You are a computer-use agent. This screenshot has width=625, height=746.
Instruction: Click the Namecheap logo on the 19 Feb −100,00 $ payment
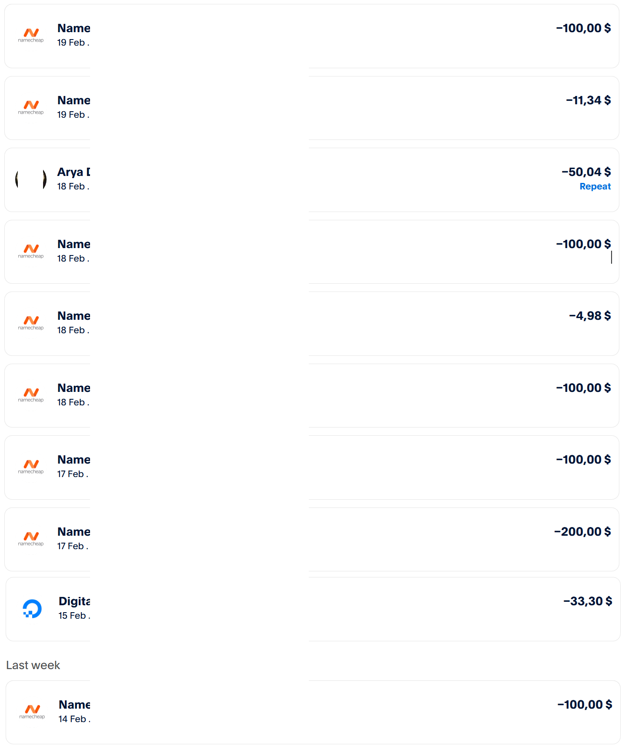tap(31, 35)
